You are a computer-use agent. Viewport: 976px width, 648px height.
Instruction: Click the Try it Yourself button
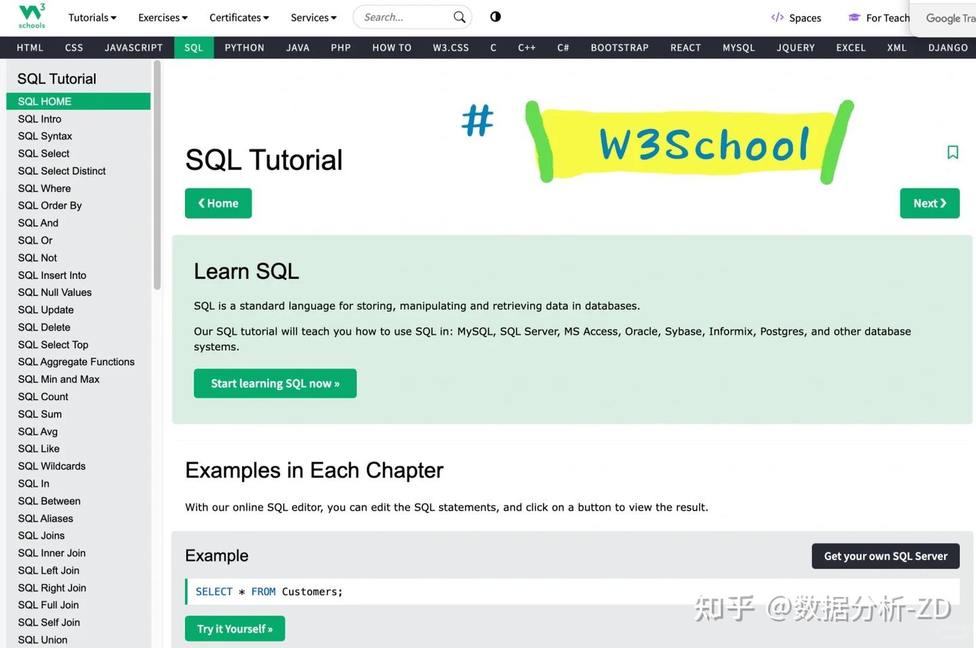235,628
